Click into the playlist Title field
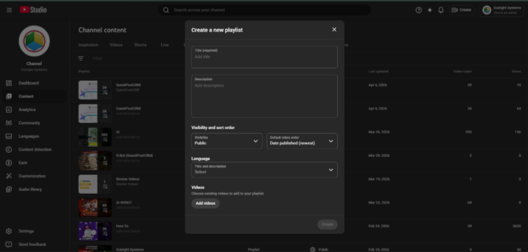528x252 pixels. click(x=265, y=57)
